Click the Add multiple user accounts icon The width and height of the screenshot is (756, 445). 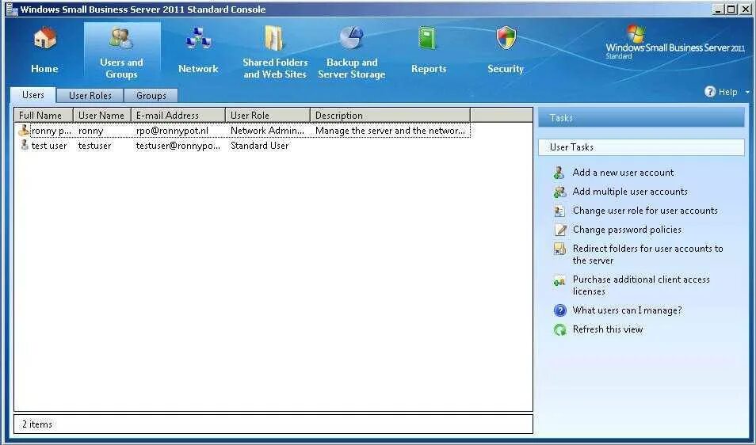click(x=559, y=192)
